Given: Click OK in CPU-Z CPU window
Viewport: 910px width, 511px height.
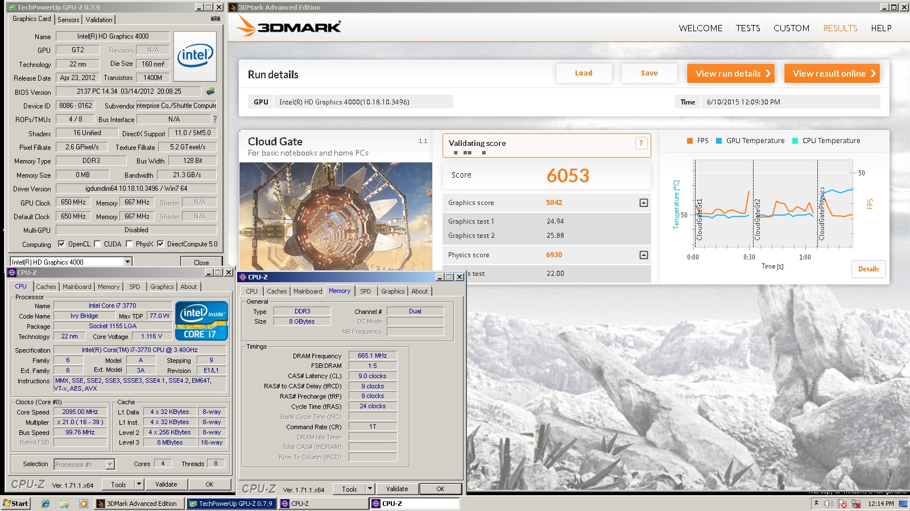Looking at the screenshot, I should click(209, 484).
